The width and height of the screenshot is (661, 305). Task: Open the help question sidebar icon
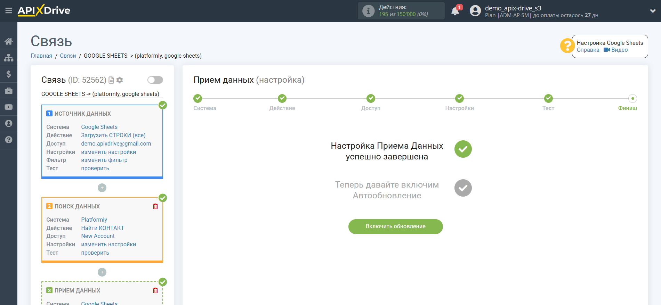[x=9, y=140]
